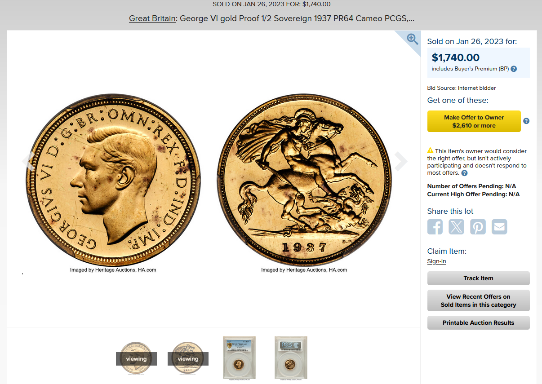Share this lot on Pinterest
Viewport: 542px width, 384px height.
478,227
